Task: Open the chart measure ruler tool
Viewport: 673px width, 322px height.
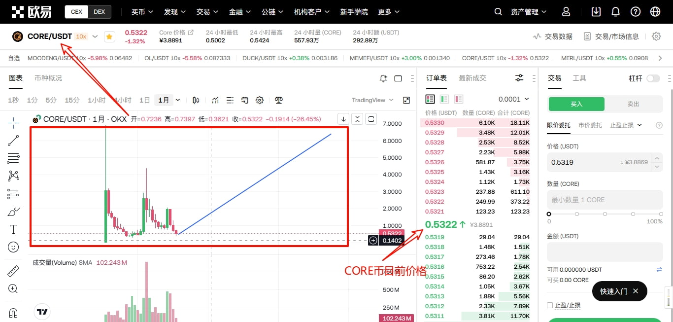Action: [13, 271]
